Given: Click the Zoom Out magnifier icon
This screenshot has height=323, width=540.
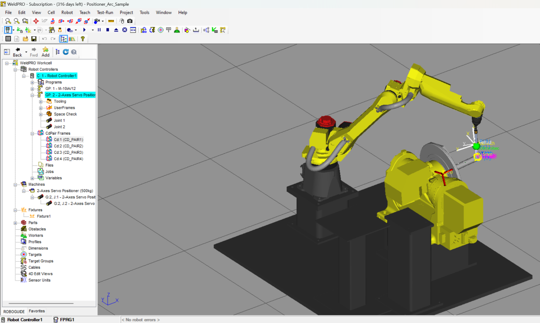Looking at the screenshot, I should coord(17,21).
